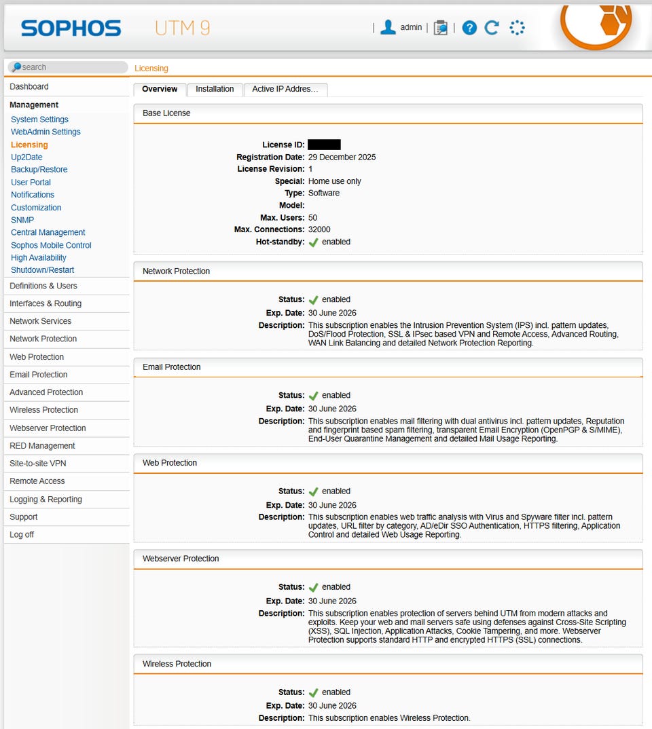The height and width of the screenshot is (729, 652).
Task: Open High Availability settings
Action: tap(39, 257)
